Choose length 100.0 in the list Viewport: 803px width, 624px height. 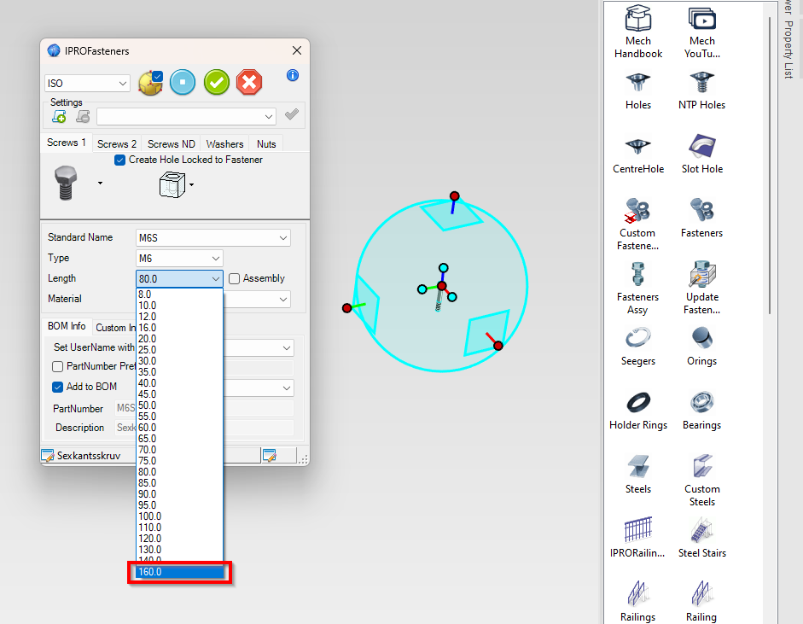tap(179, 516)
